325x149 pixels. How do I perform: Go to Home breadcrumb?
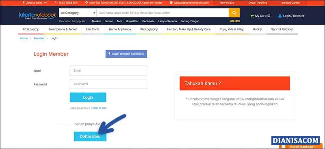pyautogui.click(x=24, y=38)
